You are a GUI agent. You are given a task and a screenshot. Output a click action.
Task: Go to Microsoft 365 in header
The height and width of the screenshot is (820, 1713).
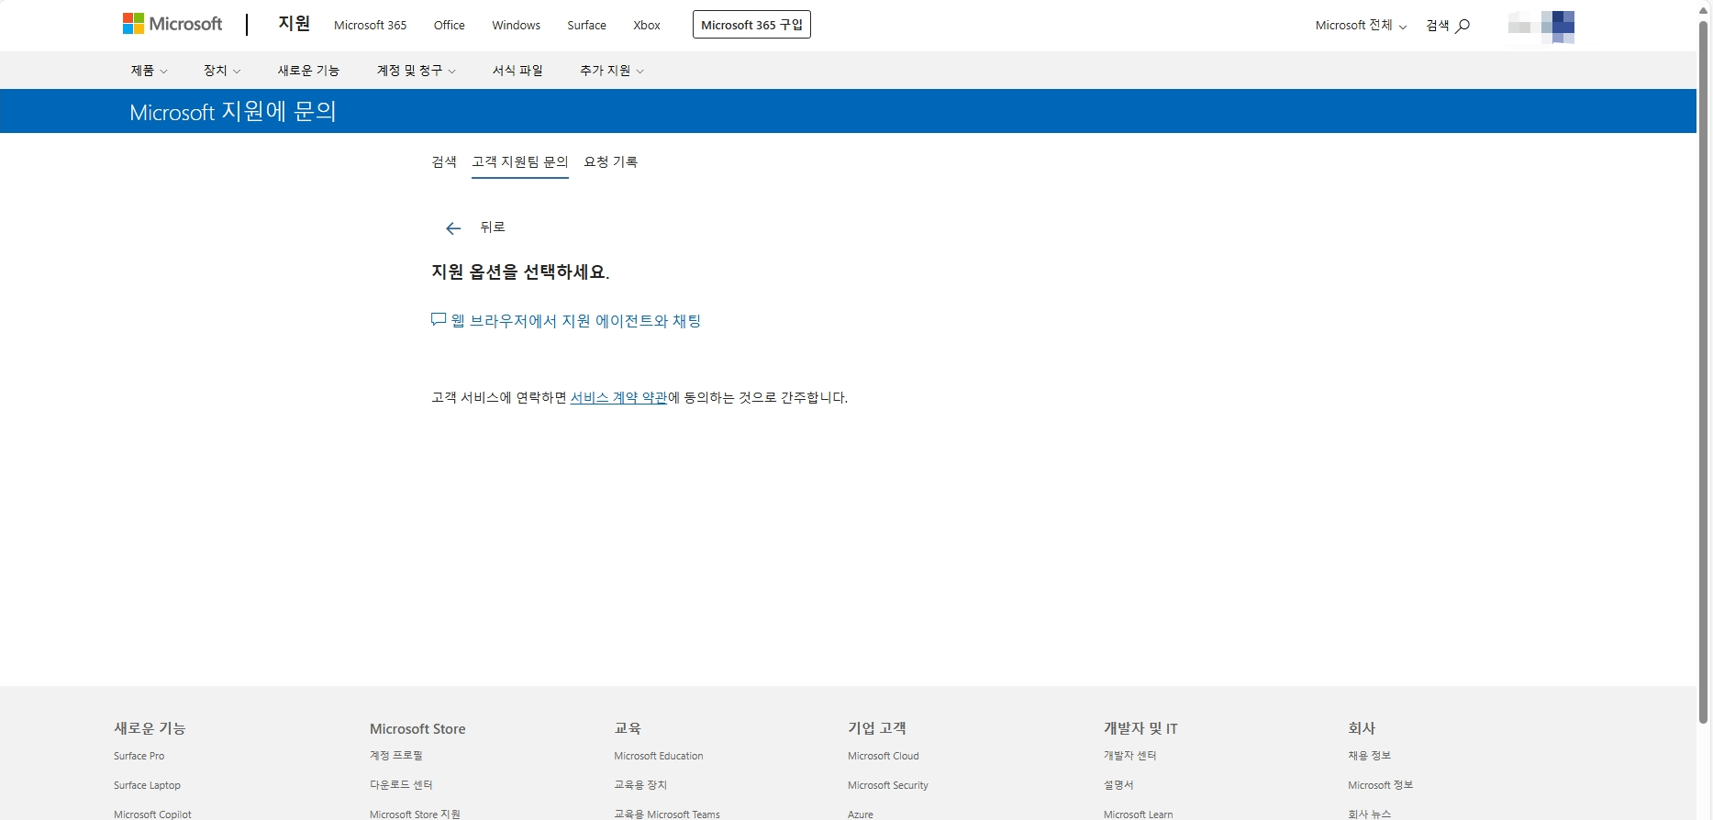coord(370,26)
